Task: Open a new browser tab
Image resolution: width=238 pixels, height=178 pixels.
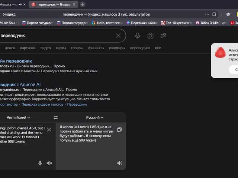Action: tap(83, 4)
